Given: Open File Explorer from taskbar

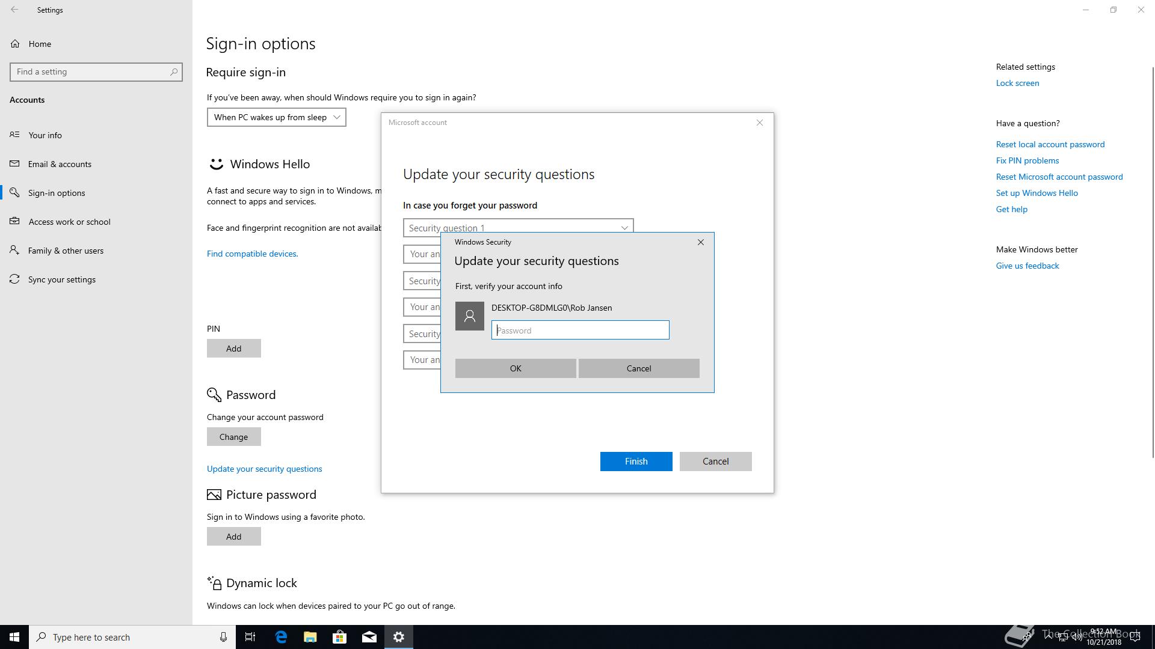Looking at the screenshot, I should tap(310, 637).
